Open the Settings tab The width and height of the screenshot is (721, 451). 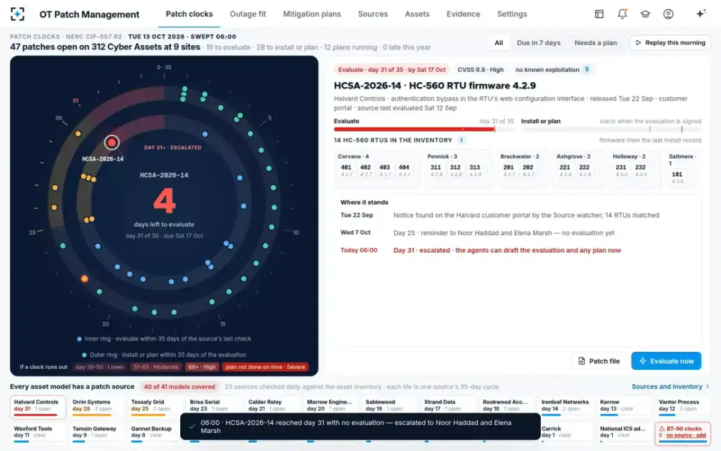512,14
